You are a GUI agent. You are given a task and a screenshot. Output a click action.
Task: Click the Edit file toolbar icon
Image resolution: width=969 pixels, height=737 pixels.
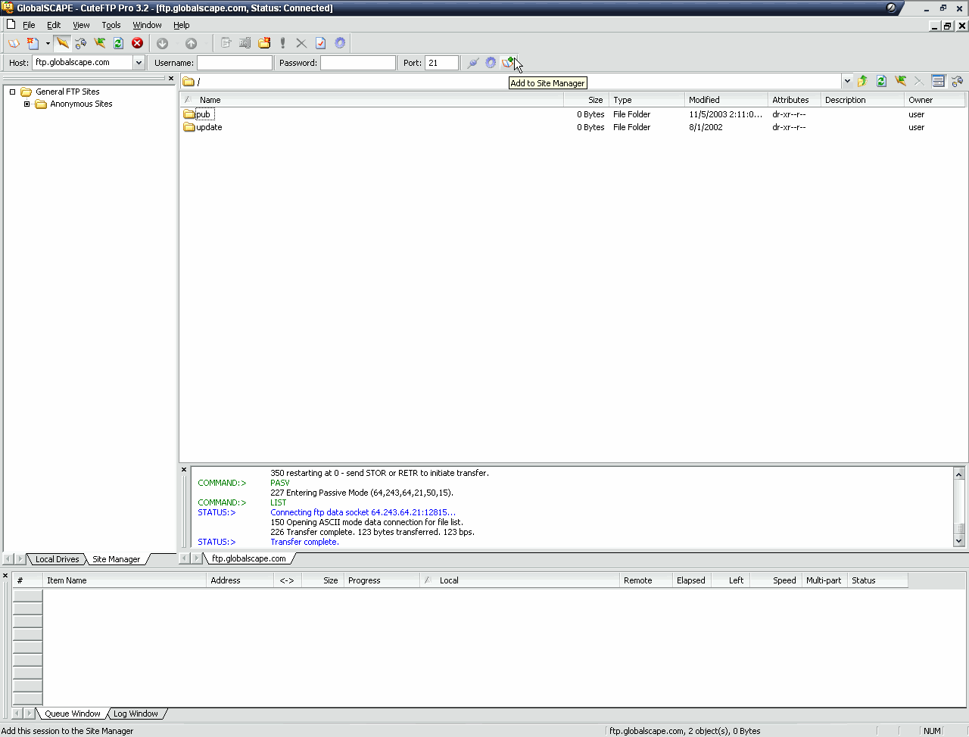(226, 43)
